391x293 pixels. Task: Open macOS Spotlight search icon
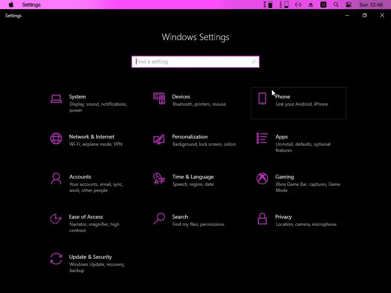tap(336, 5)
